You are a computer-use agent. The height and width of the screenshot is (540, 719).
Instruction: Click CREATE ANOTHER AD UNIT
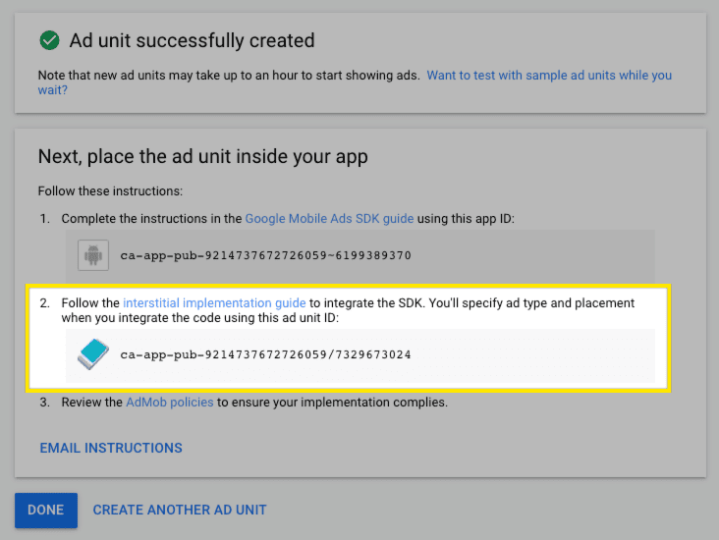tap(180, 510)
